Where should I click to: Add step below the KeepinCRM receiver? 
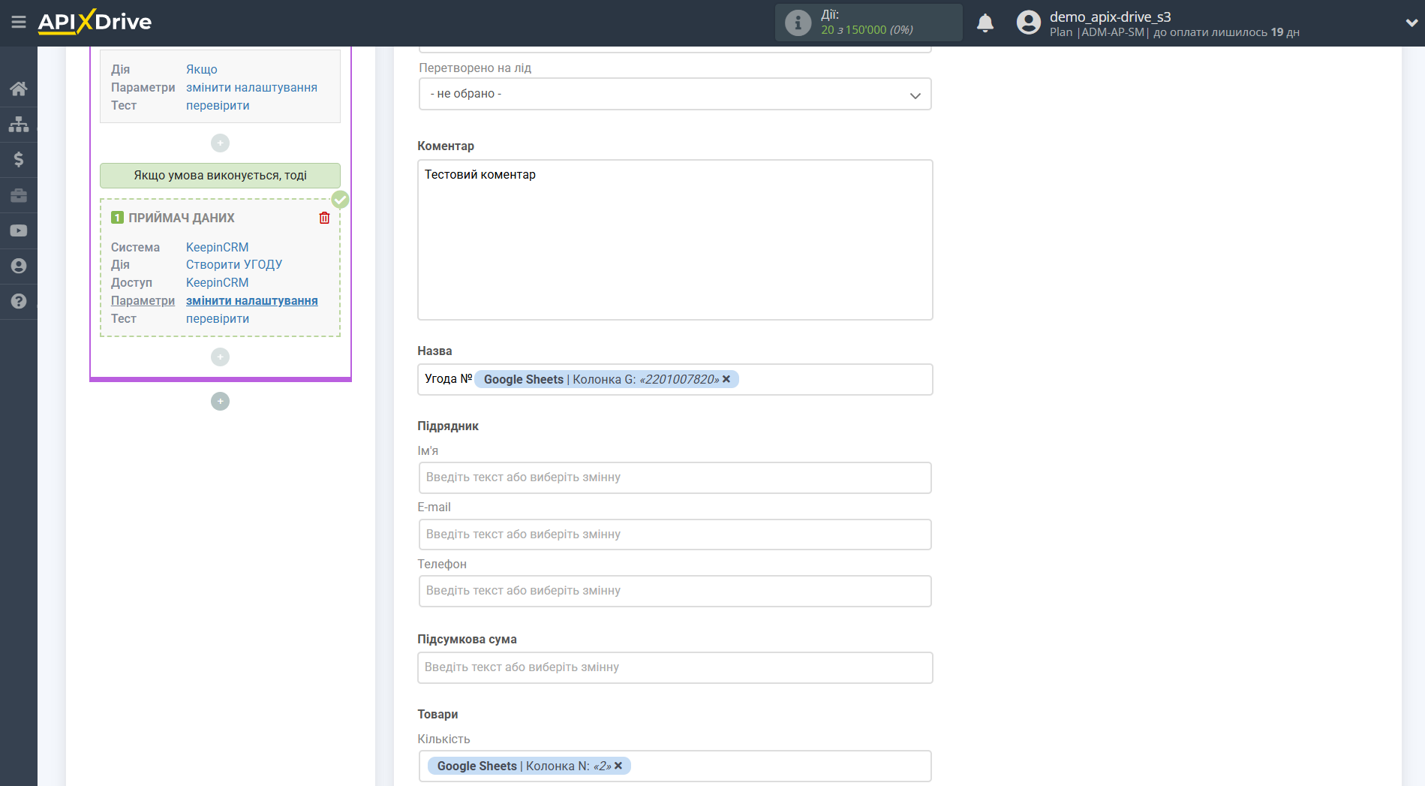(x=220, y=357)
